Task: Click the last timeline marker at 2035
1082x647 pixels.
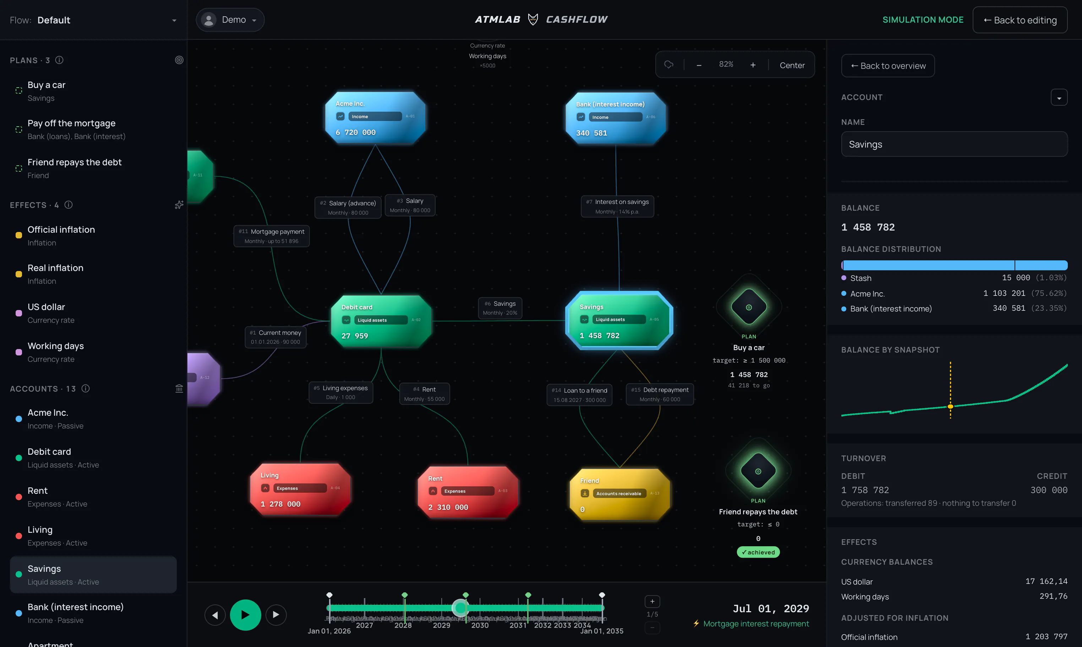Action: pyautogui.click(x=602, y=595)
